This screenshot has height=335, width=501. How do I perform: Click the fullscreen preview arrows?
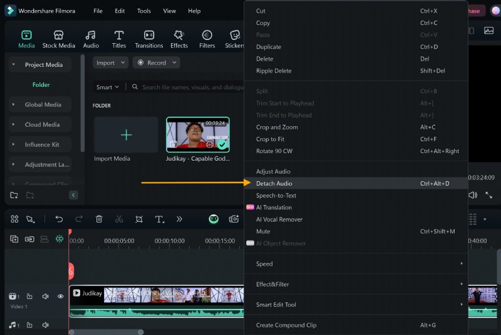pos(488,195)
